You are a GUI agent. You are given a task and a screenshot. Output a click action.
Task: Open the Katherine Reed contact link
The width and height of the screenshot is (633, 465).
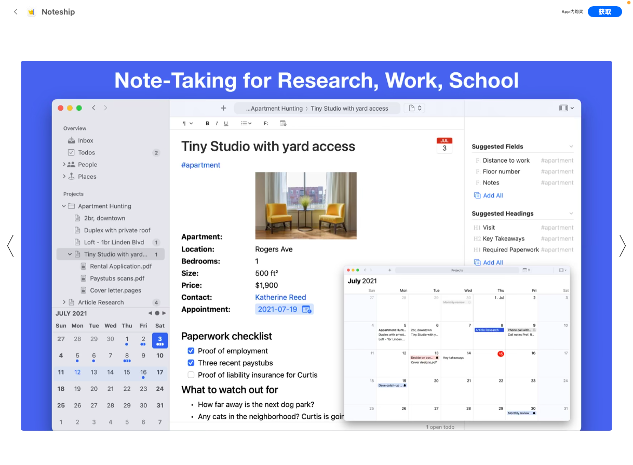click(280, 297)
